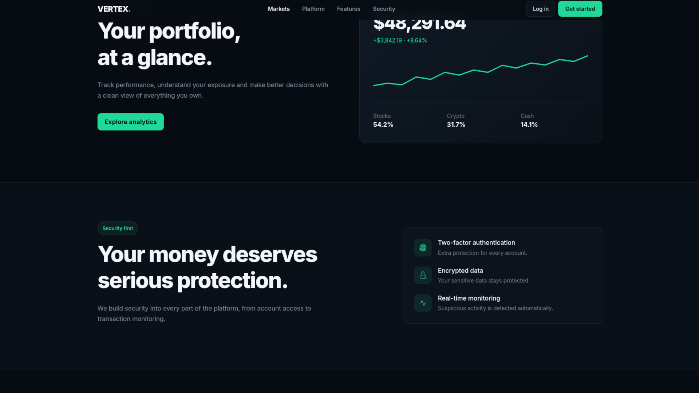Image resolution: width=699 pixels, height=393 pixels.
Task: Open the Markets nav item
Action: click(x=279, y=9)
